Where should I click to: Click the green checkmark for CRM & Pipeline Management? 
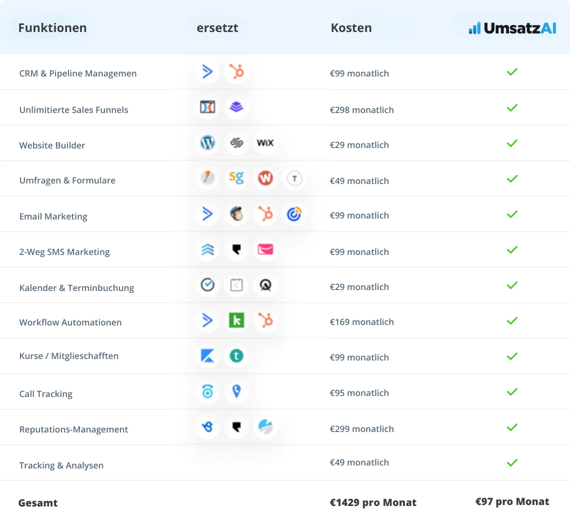(512, 72)
